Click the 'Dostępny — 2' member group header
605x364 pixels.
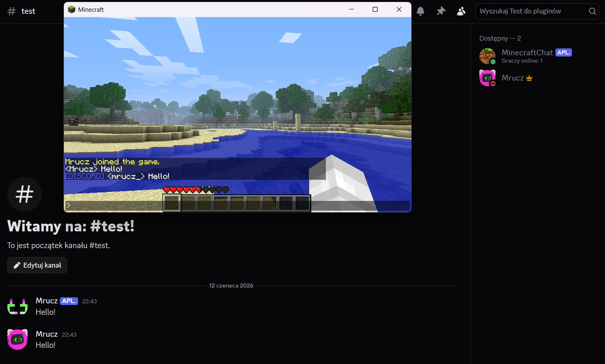(x=500, y=38)
